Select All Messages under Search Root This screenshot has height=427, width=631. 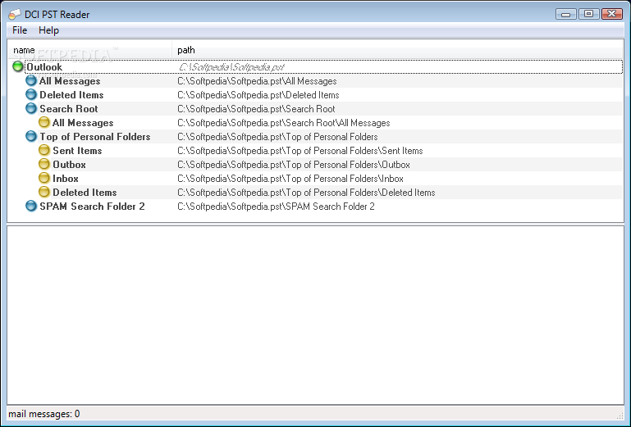point(83,123)
